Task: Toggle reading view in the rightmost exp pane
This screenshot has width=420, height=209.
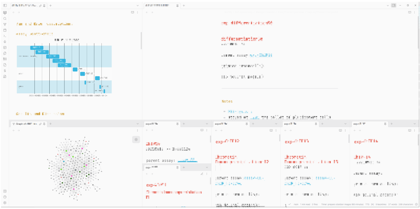Action: coord(410,130)
